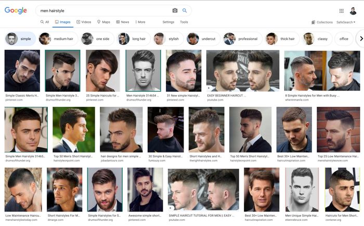Open search by image camera icon
Image resolution: width=364 pixels, height=226 pixels.
click(175, 10)
